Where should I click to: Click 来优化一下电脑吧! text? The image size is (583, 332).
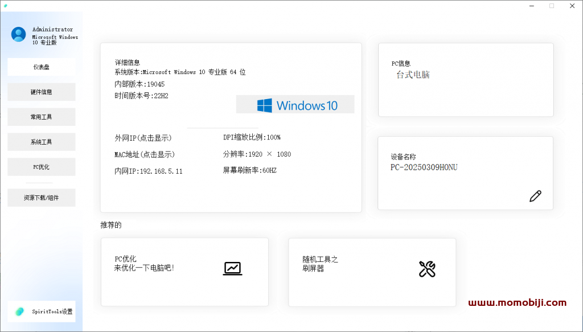tap(144, 268)
